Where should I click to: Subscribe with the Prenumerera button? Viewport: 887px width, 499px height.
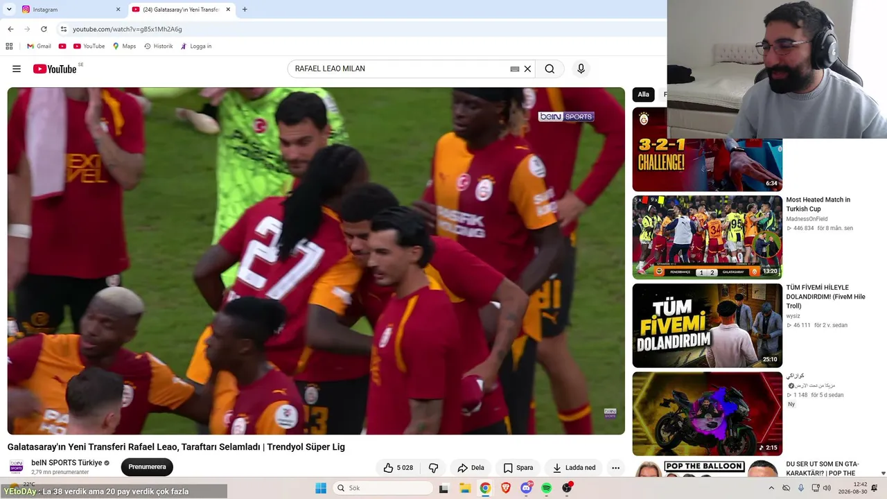147,467
